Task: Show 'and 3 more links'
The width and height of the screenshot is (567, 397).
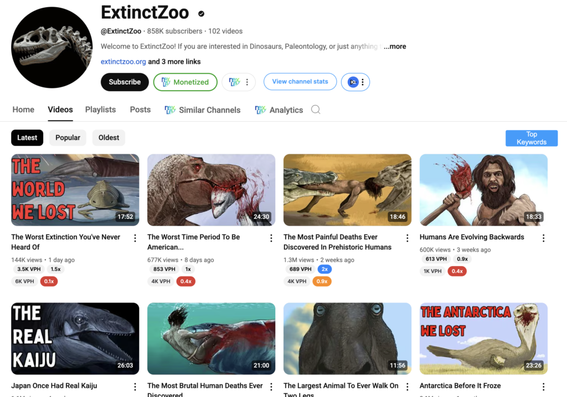Action: pyautogui.click(x=174, y=61)
